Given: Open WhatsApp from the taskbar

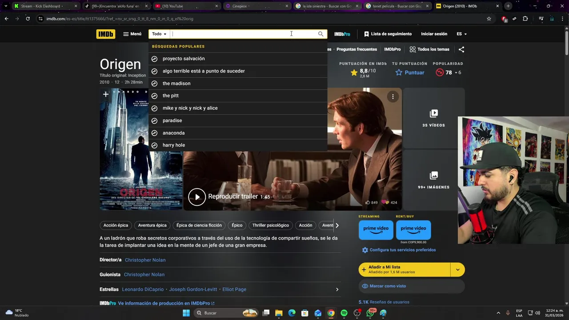Looking at the screenshot, I should (370, 313).
